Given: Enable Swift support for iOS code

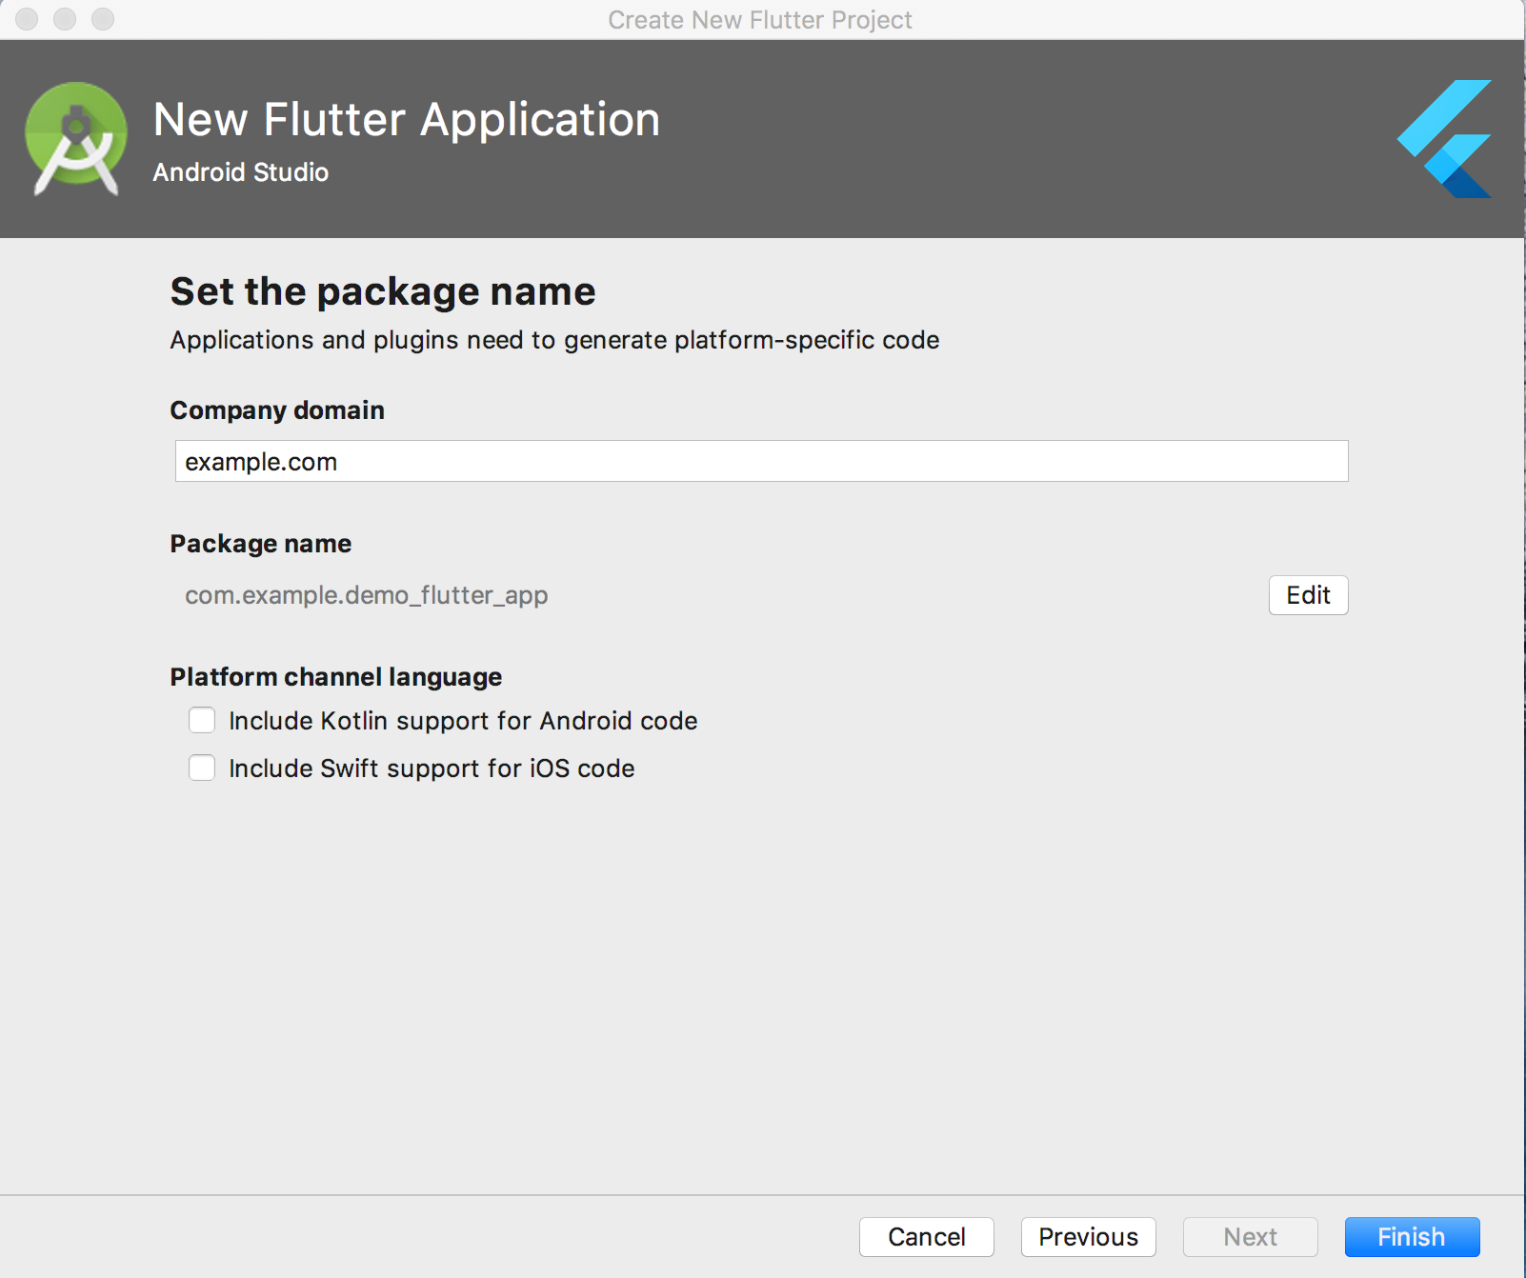Looking at the screenshot, I should point(202,768).
